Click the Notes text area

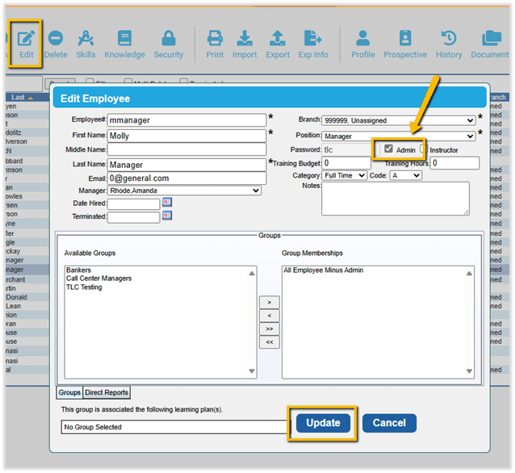396,199
